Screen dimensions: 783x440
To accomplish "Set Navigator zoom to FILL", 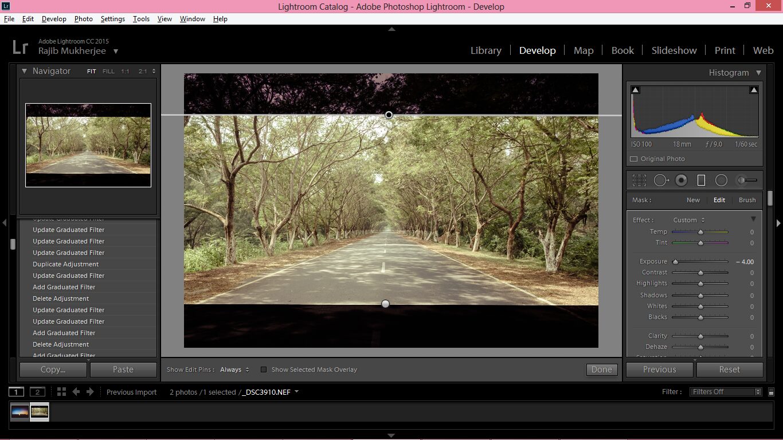I will (x=108, y=72).
